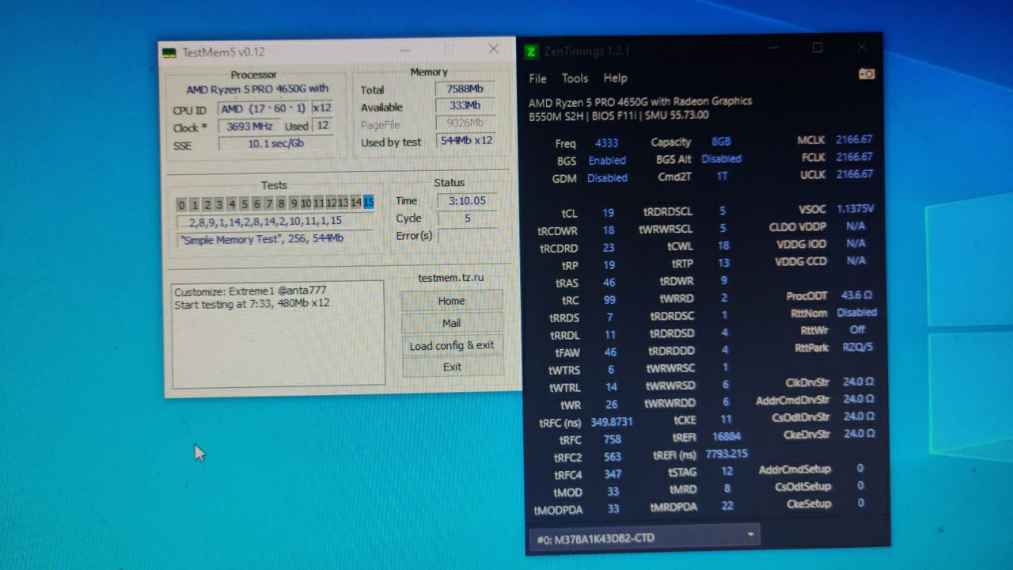Click the SSE value 10.1 sec/Gb
The image size is (1013, 570).
coord(275,144)
